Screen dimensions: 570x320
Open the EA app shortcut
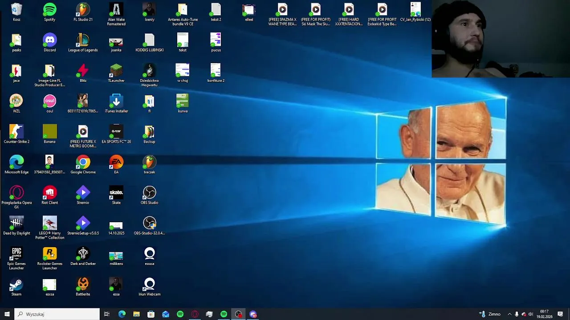click(116, 165)
